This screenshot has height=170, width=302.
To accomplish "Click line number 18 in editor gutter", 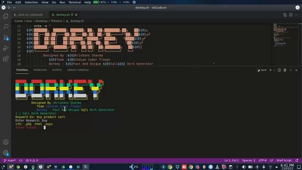I will [19, 56].
